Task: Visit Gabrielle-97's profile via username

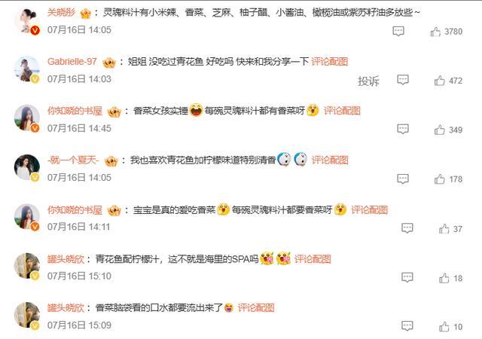Action: point(72,62)
